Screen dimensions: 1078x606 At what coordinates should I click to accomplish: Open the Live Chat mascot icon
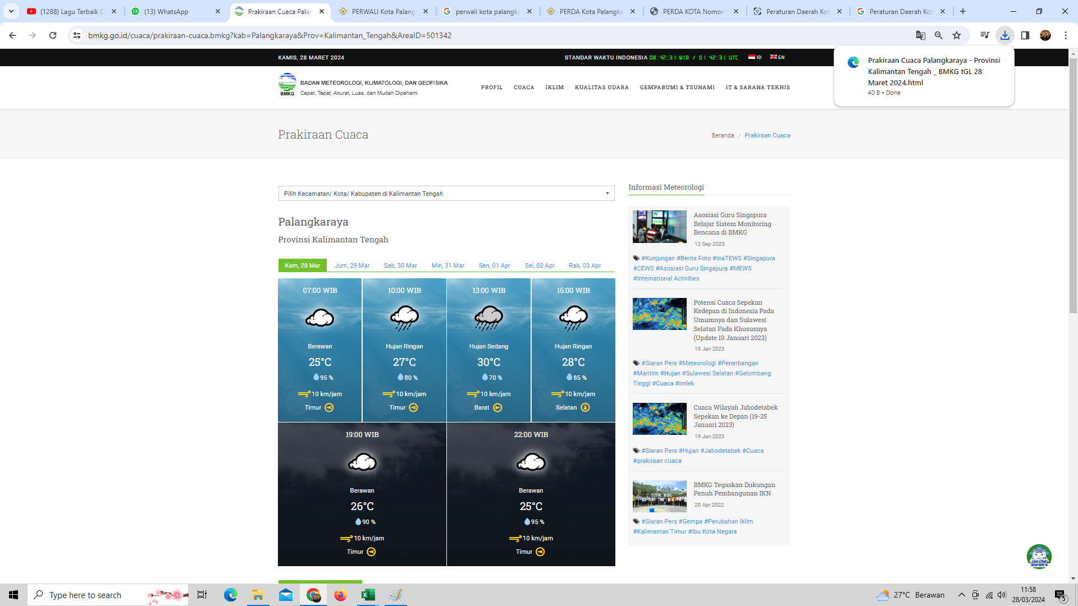(1039, 557)
